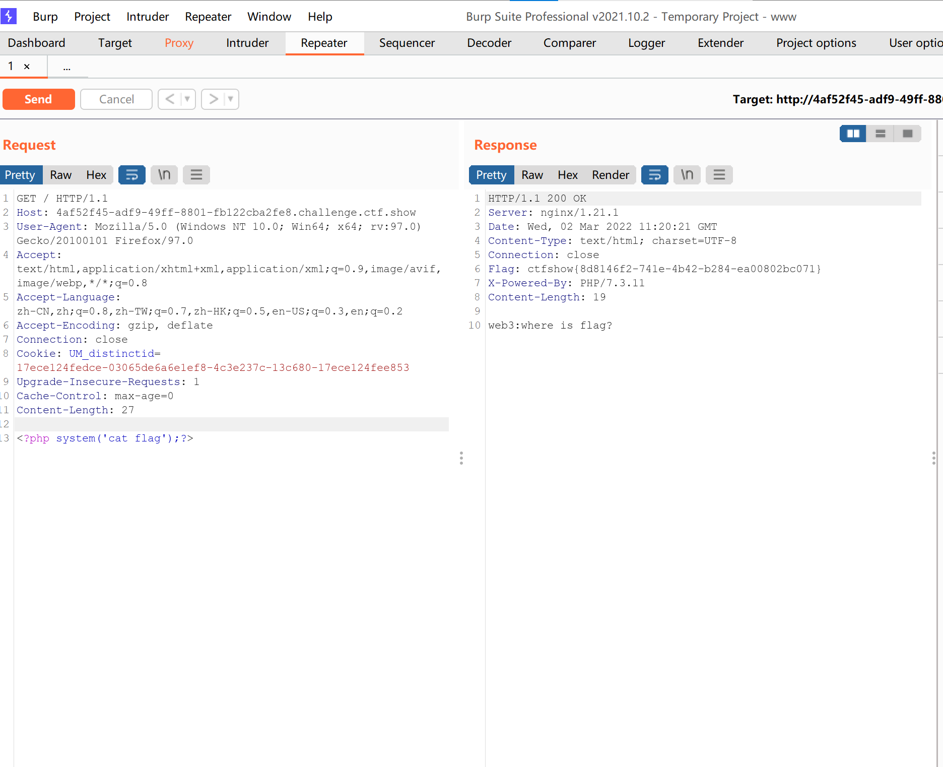Switch to the Sequencer tab
Screen dimensions: 943x767
tap(407, 43)
